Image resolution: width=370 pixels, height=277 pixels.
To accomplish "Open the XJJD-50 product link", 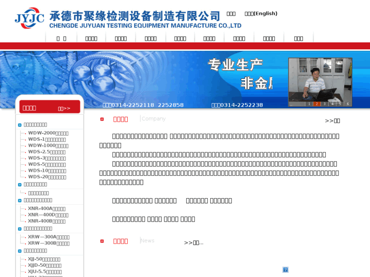I will pos(45,265).
